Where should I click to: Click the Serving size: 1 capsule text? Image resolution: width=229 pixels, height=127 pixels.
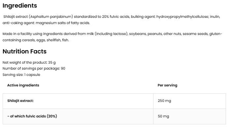click(21, 75)
